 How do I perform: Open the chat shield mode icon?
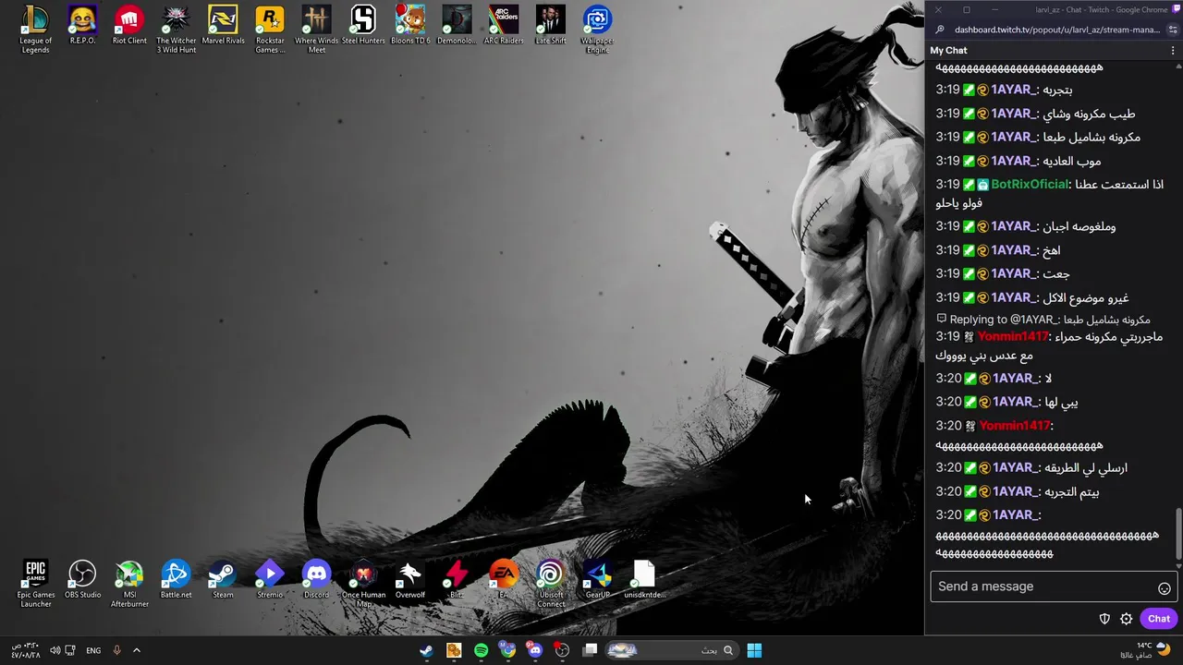[x=1104, y=619]
